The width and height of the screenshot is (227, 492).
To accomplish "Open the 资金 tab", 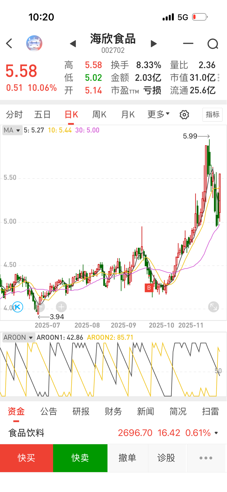I will (x=16, y=411).
